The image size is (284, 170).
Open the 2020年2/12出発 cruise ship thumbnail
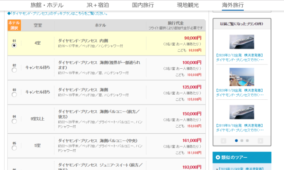tap(242, 42)
